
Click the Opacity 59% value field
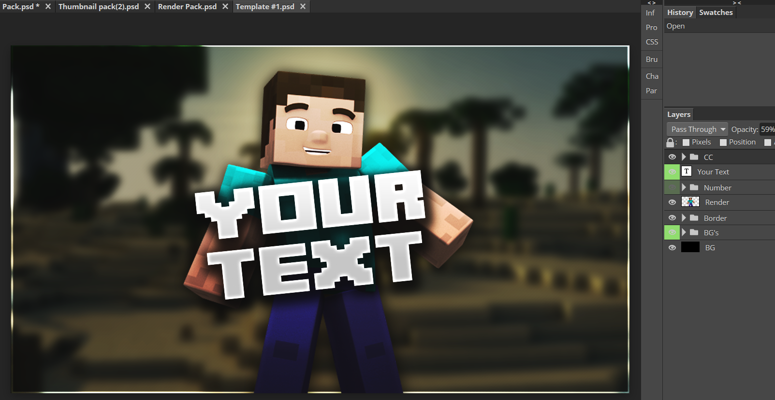(x=767, y=129)
